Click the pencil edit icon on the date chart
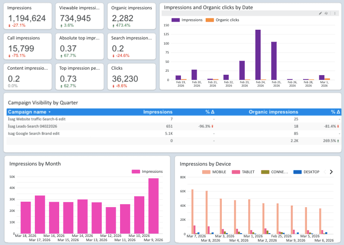This screenshot has height=245, width=344. (321, 13)
